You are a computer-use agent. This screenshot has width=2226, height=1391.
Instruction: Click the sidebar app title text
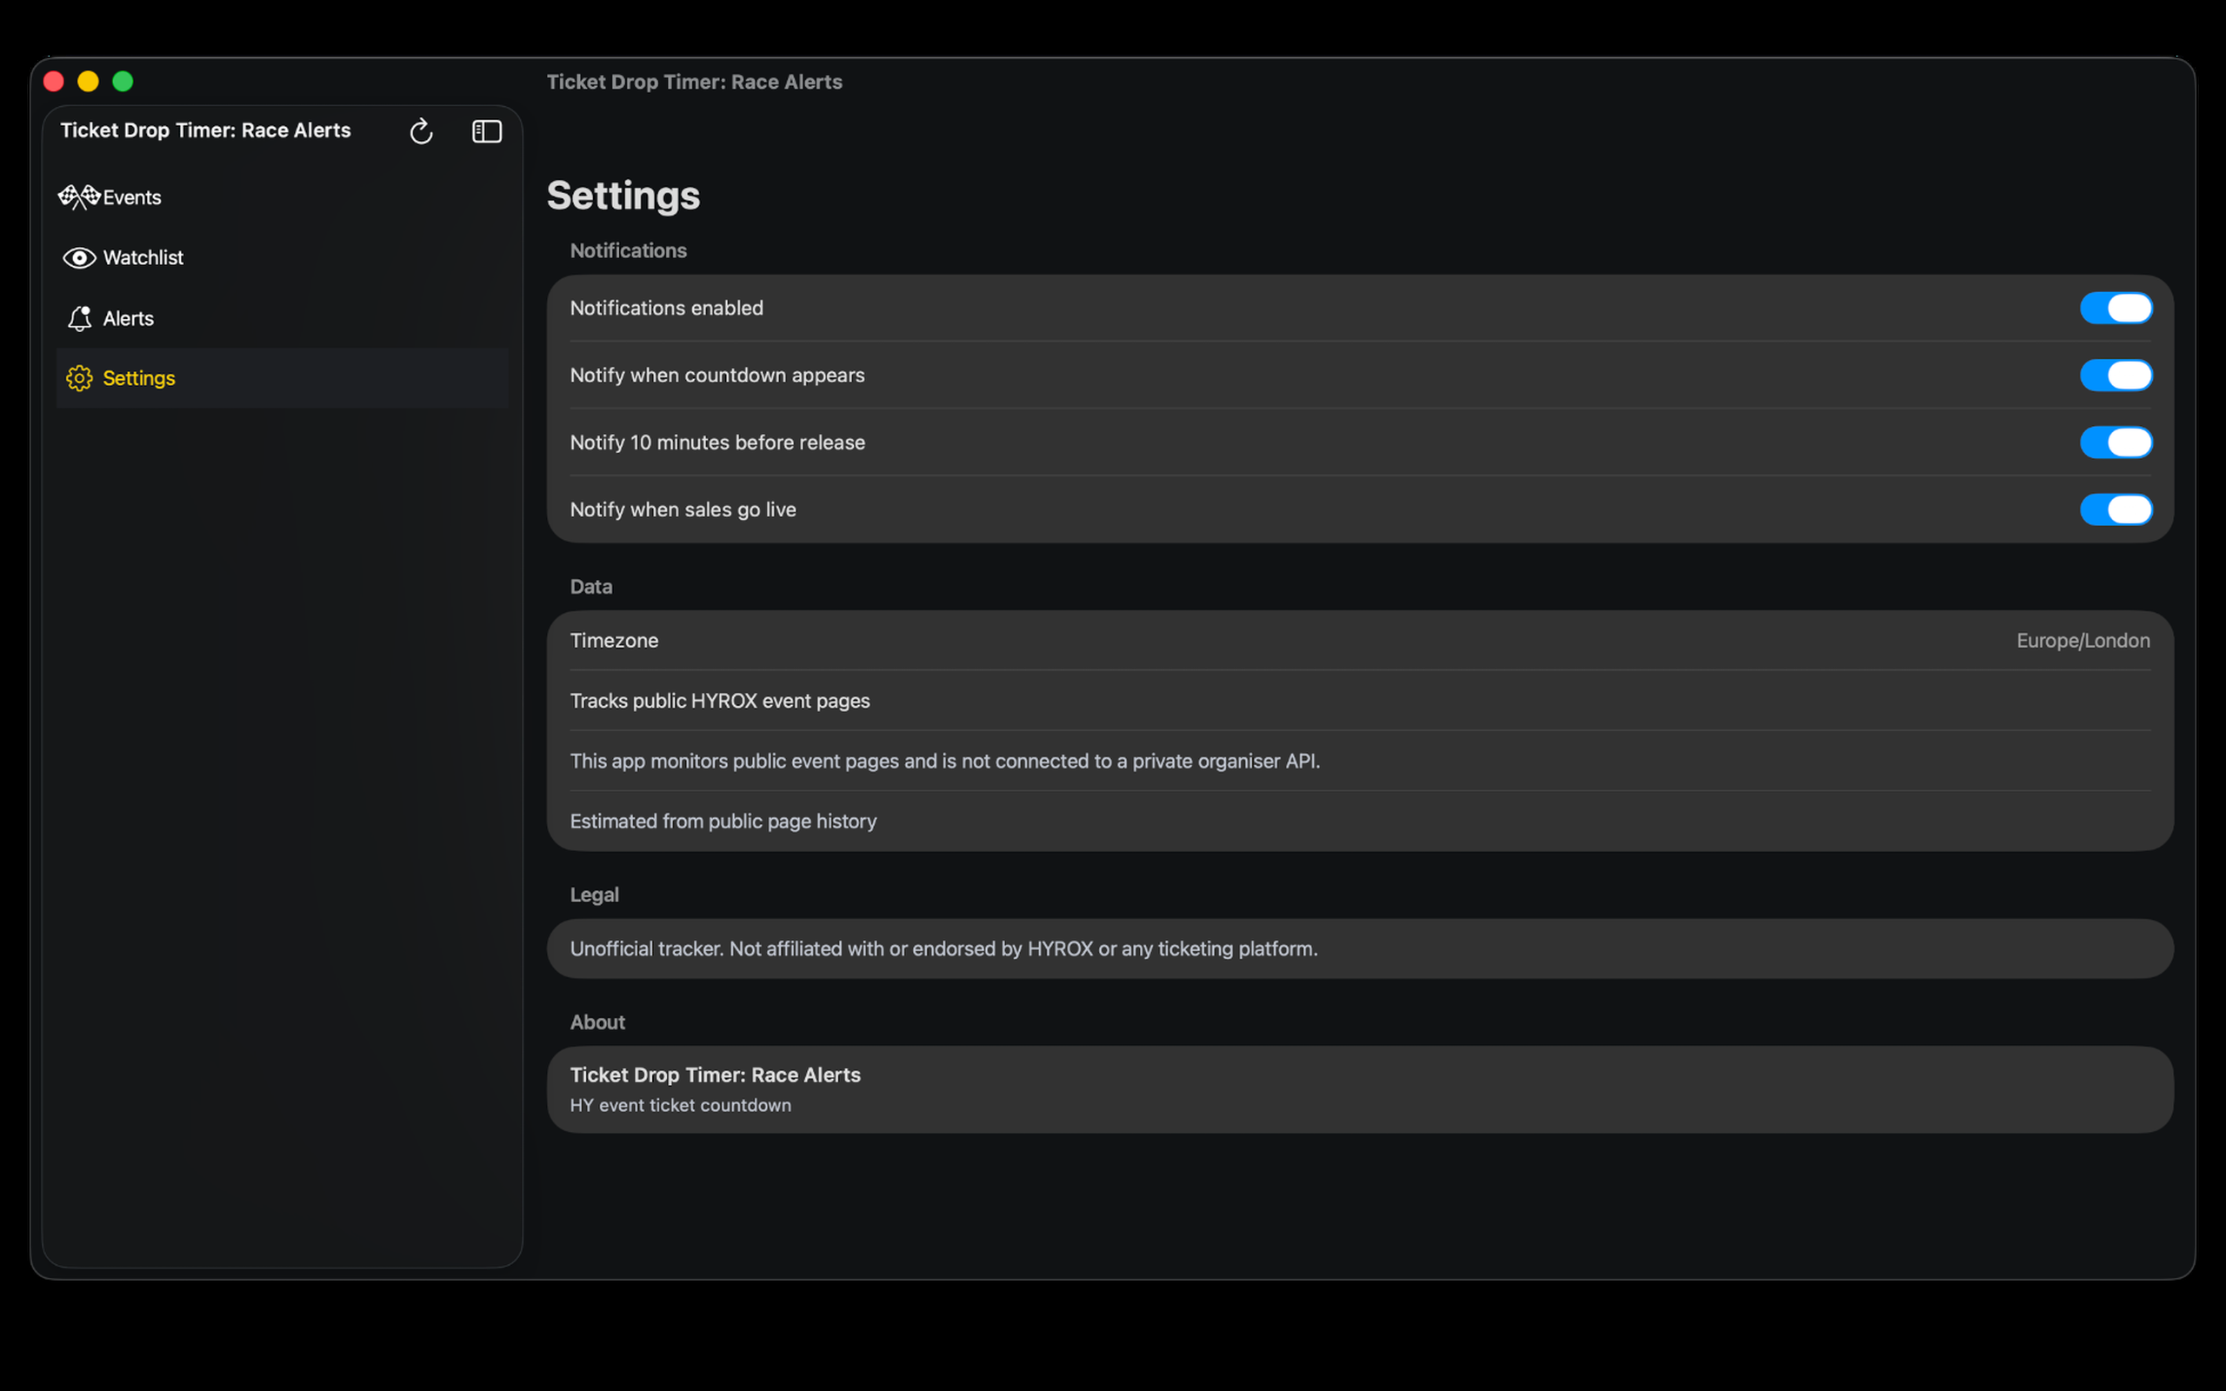click(205, 130)
